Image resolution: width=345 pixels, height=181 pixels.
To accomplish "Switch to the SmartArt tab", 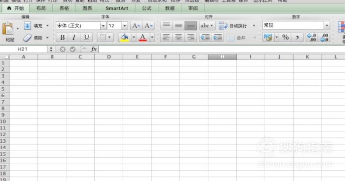I will coord(117,8).
